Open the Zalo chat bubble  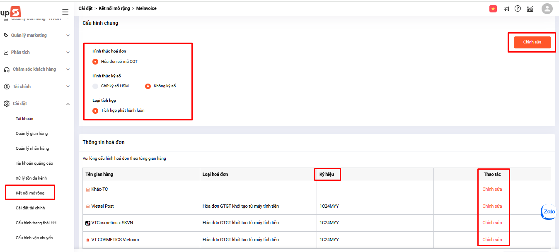coord(549,212)
